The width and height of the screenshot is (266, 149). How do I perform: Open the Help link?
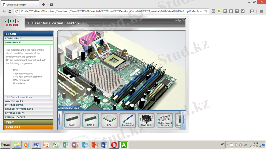[x=180, y=20]
